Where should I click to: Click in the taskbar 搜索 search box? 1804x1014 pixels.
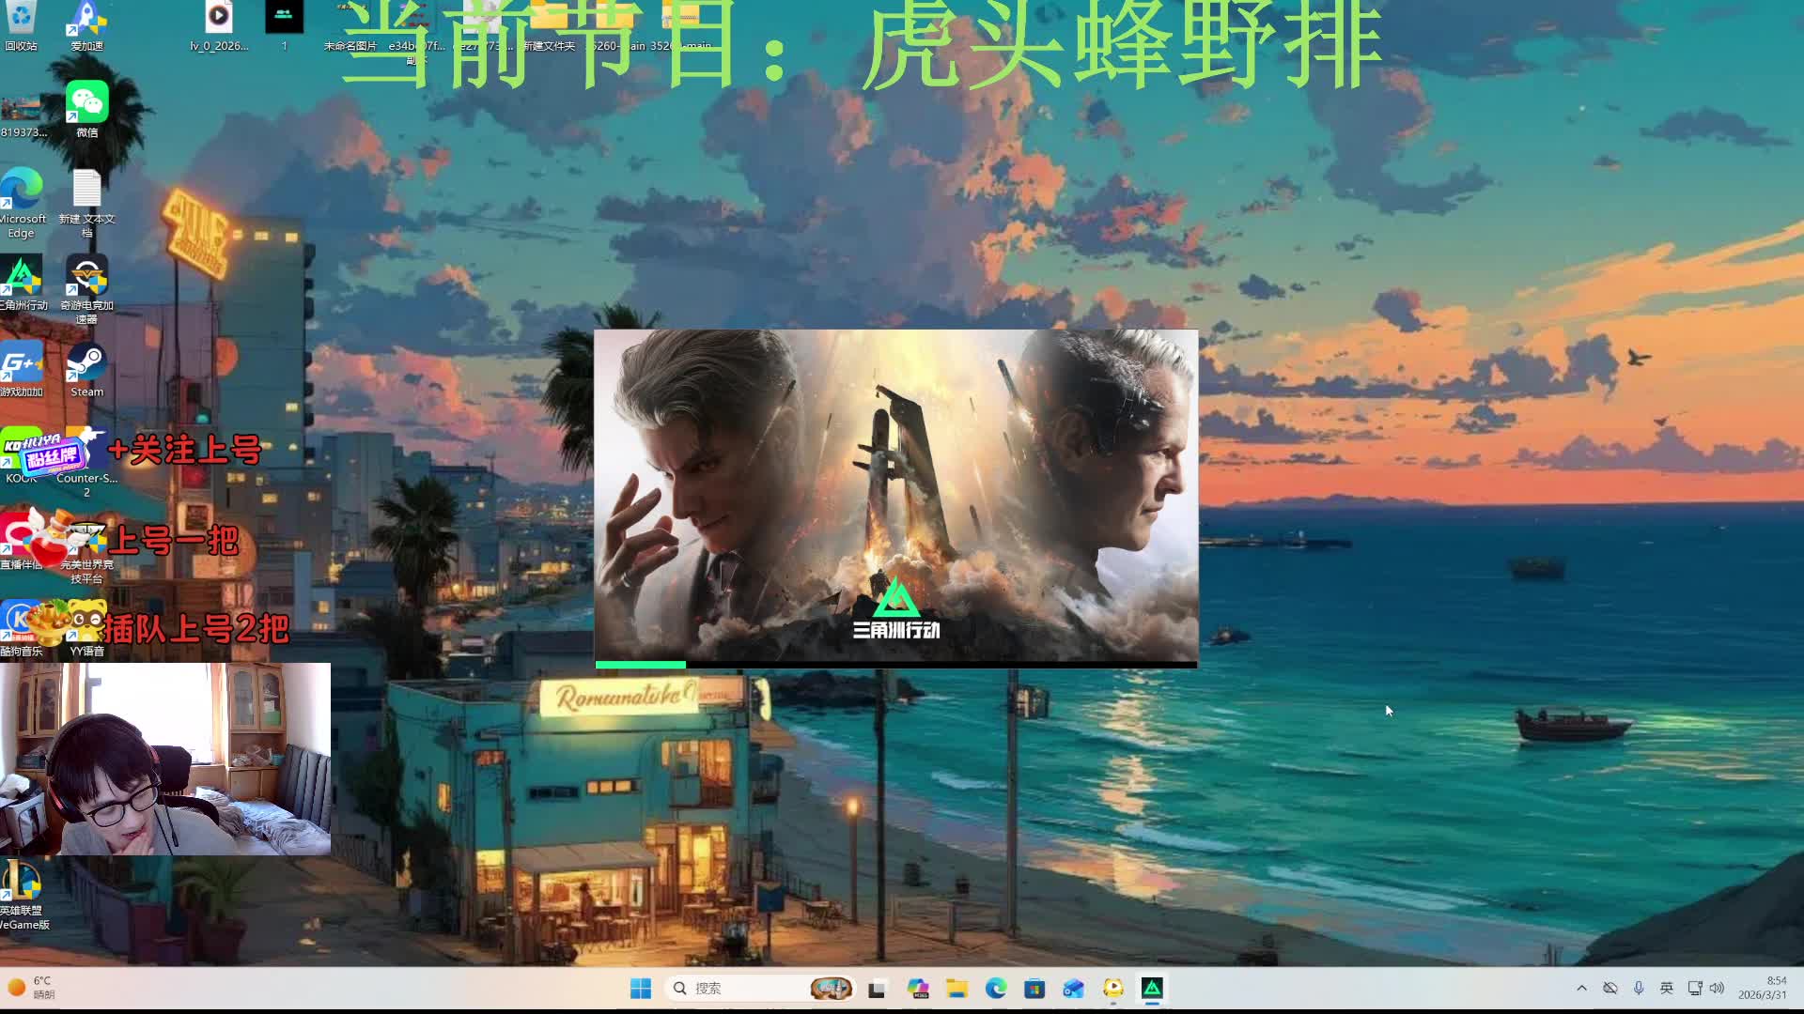[742, 988]
